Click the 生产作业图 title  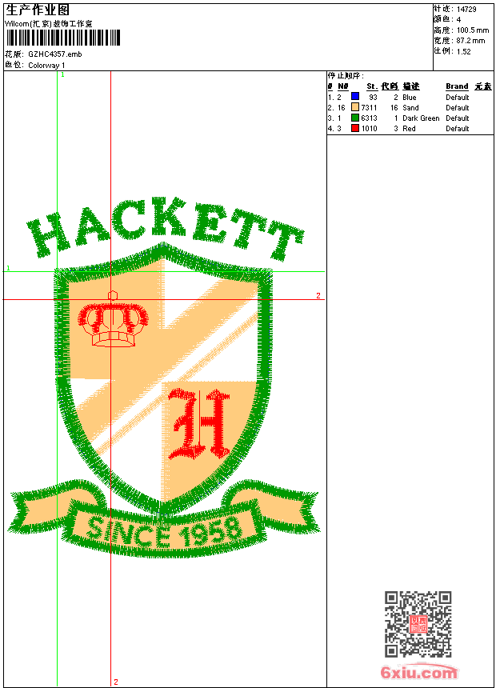[x=38, y=10]
